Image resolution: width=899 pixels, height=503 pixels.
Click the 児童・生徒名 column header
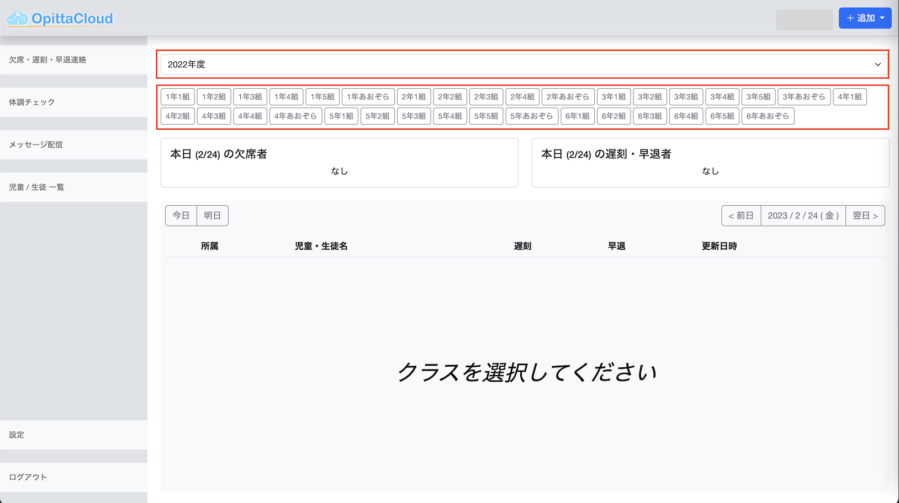(321, 246)
